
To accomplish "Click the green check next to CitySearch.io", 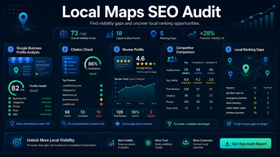I will click(101, 90).
